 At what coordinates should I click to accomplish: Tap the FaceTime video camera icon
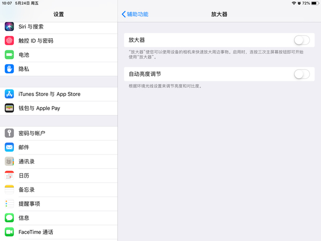coord(9,232)
